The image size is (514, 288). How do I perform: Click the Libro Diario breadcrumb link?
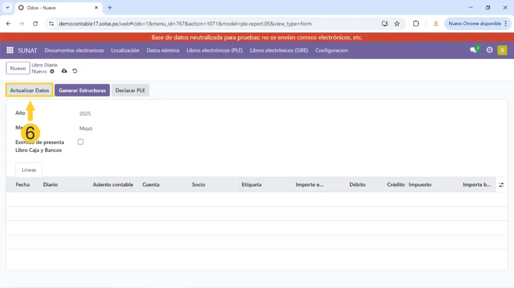45,65
